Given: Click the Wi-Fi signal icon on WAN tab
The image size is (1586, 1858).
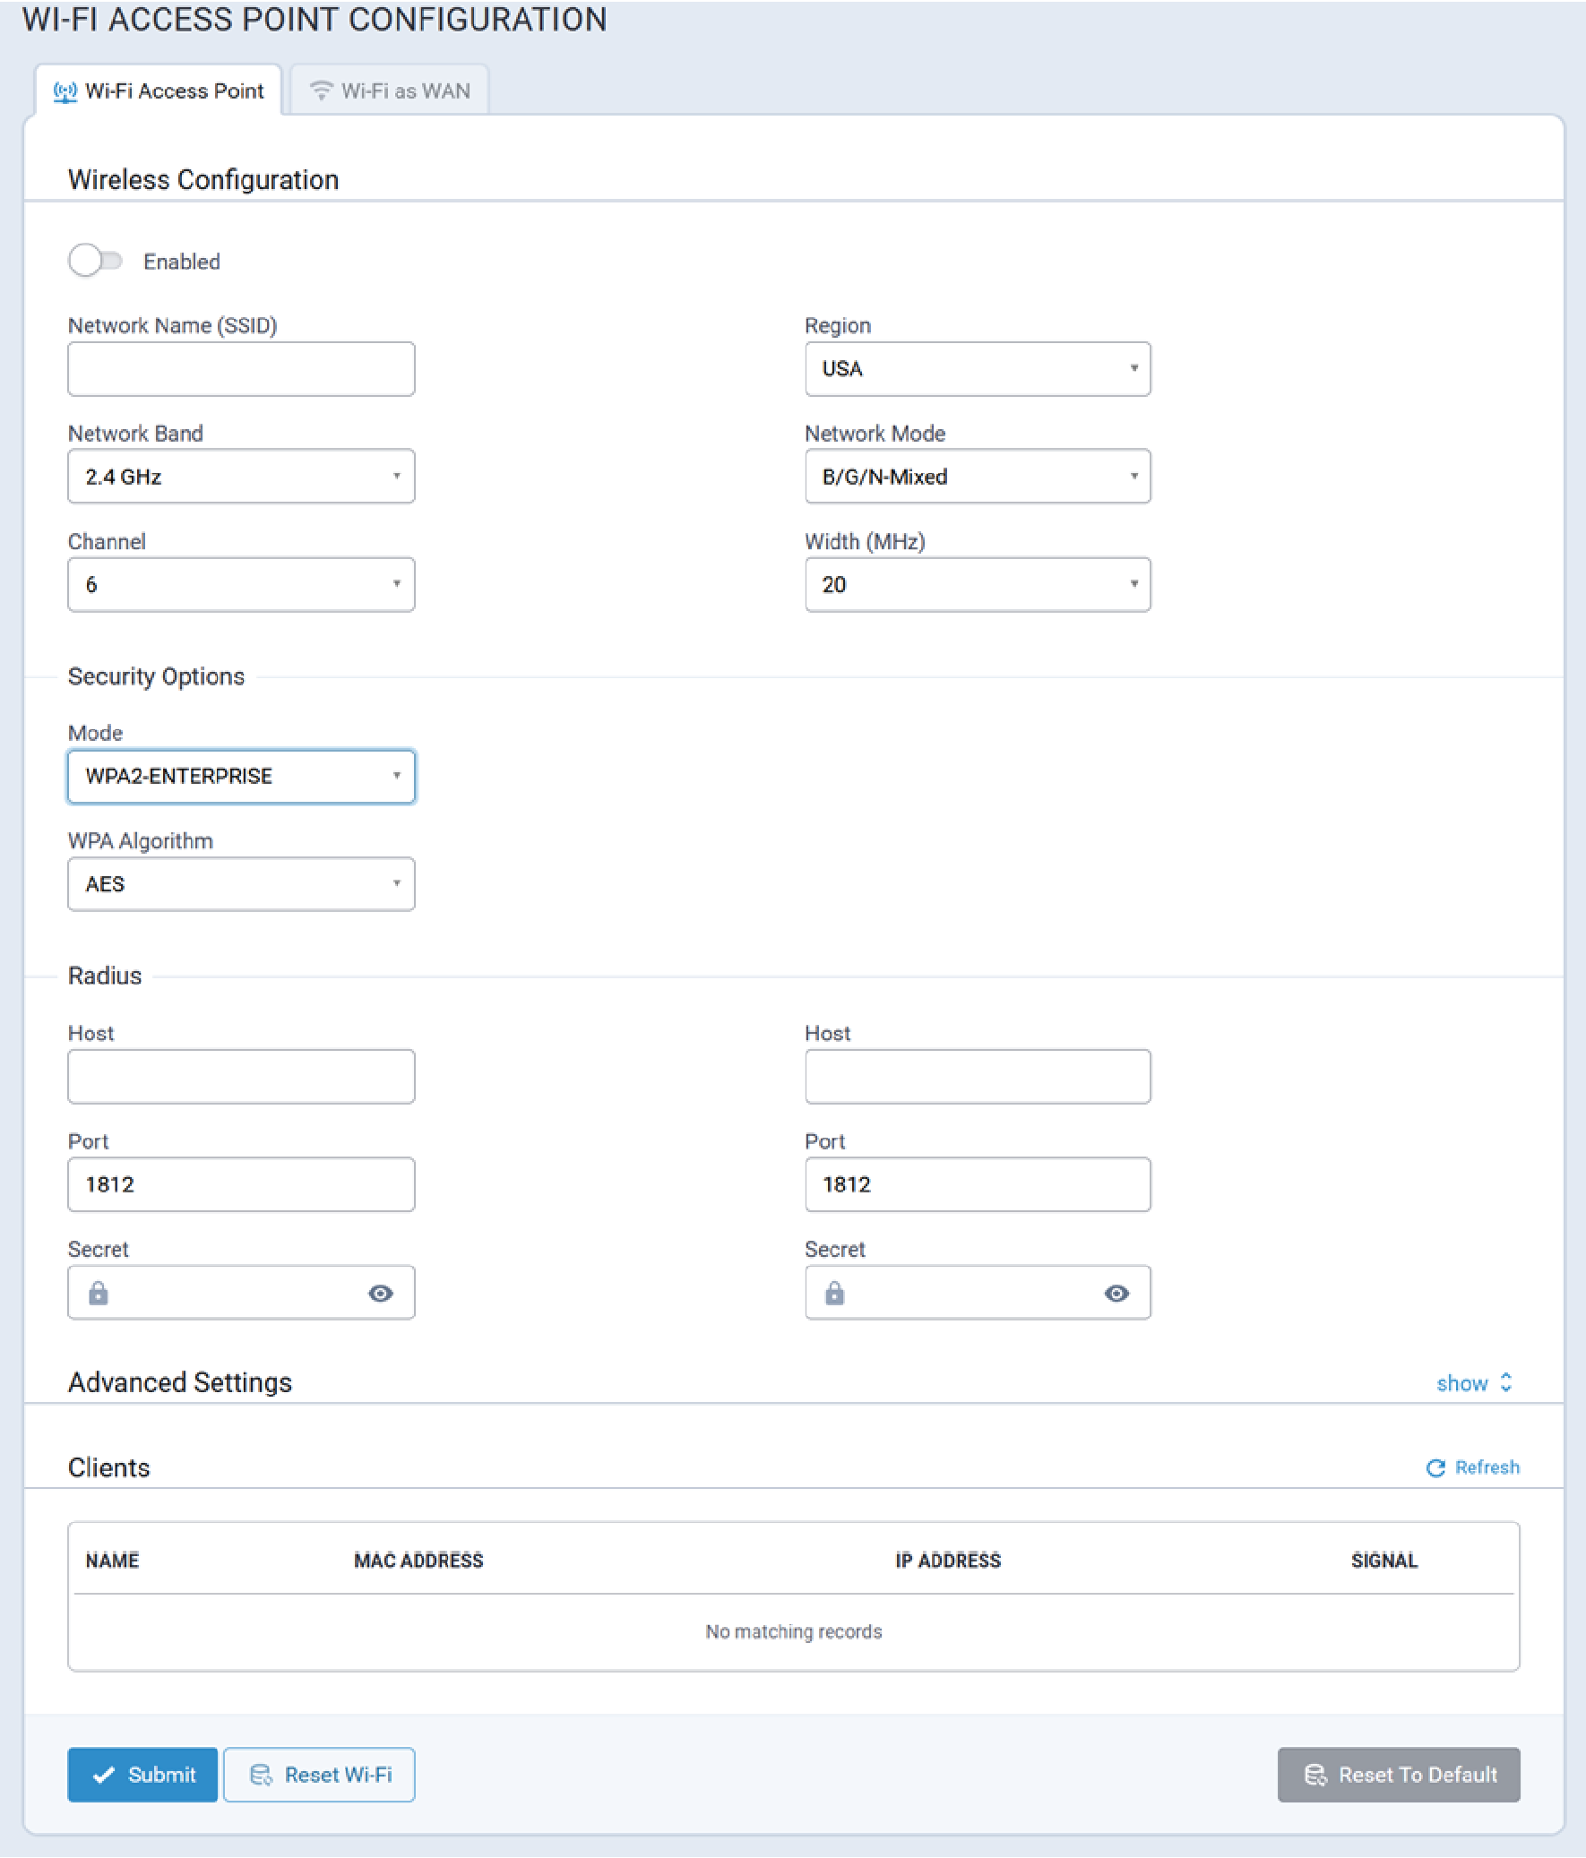Looking at the screenshot, I should tap(321, 91).
